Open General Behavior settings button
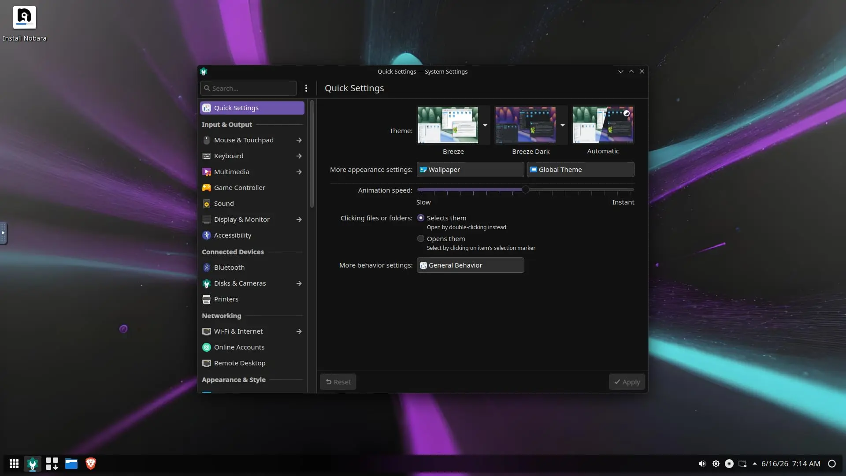This screenshot has width=846, height=476. pyautogui.click(x=470, y=265)
